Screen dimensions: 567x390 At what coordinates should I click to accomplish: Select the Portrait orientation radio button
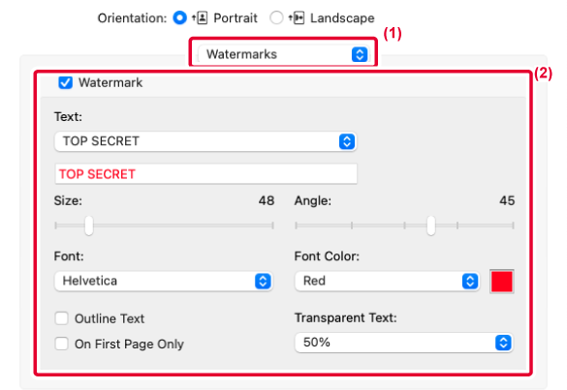[x=179, y=17]
